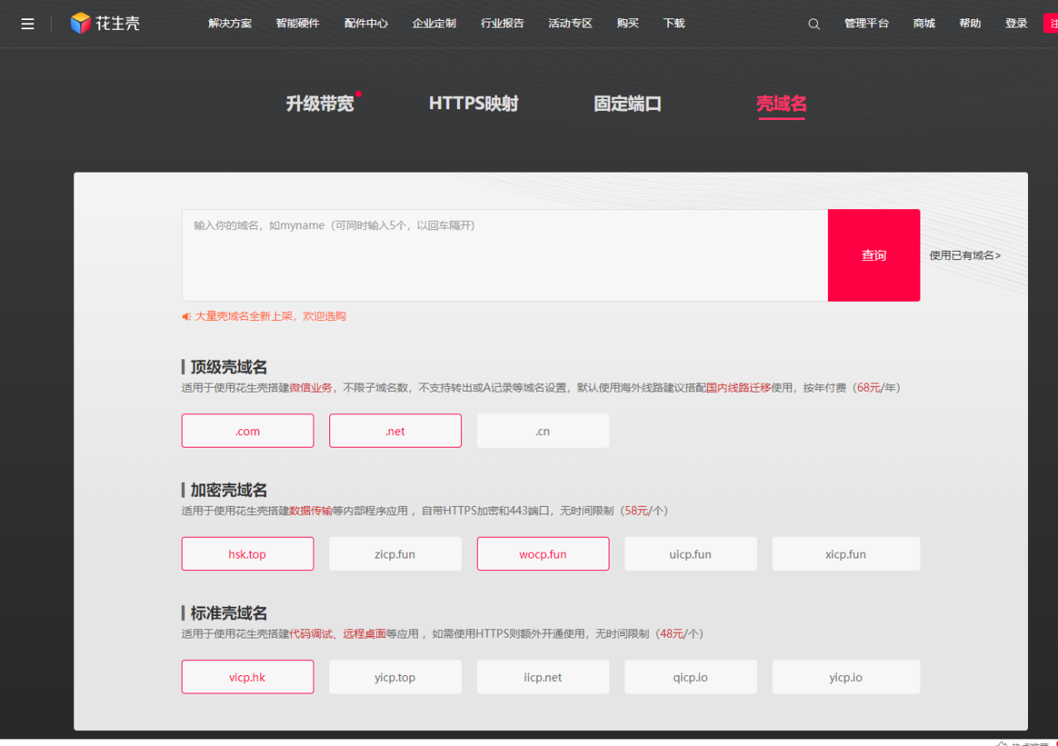Viewport: 1058px width, 746px height.
Task: Switch to the HTTPS映射 tab
Action: (x=474, y=103)
